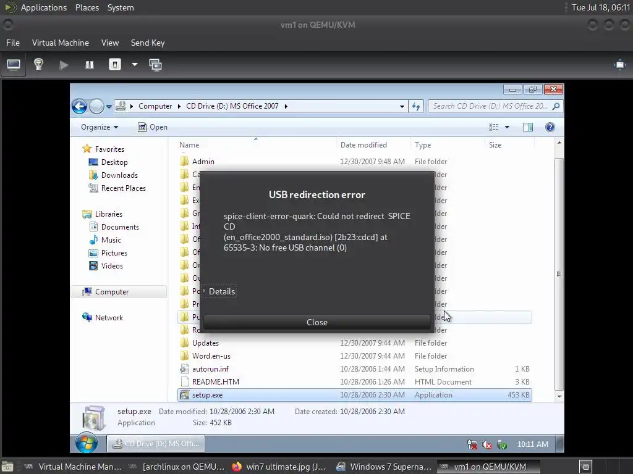Open the View menu
Image resolution: width=633 pixels, height=474 pixels.
110,43
